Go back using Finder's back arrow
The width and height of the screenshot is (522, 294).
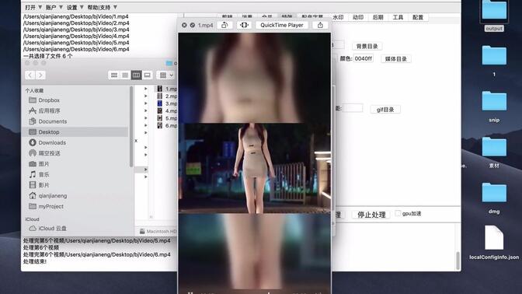click(30, 75)
